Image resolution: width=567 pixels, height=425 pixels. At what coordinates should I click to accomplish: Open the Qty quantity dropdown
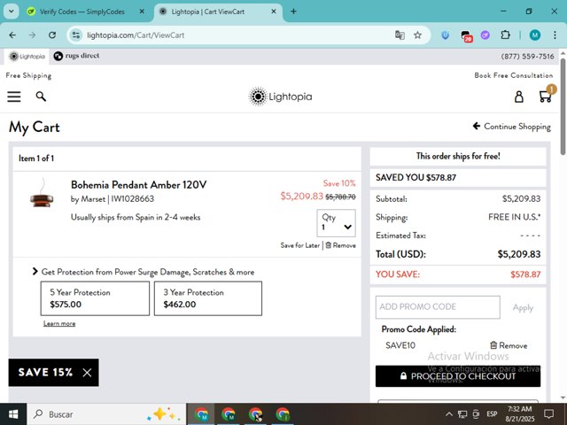coord(336,222)
